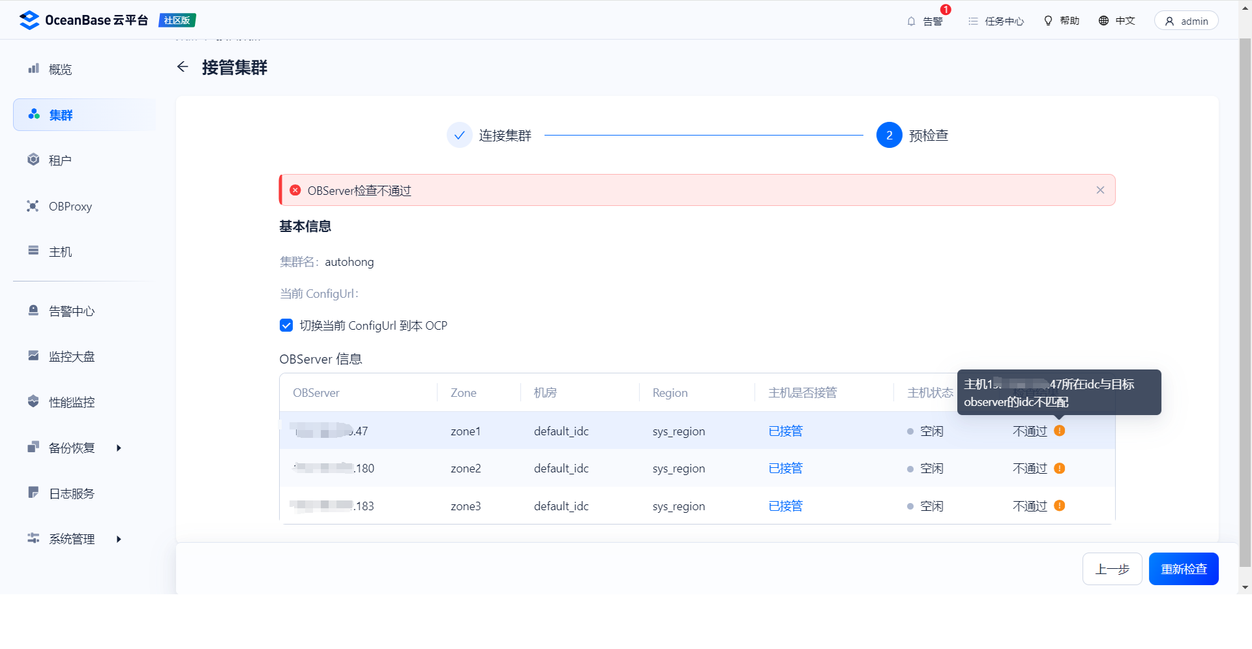
Task: Click step 2 预检查 circle
Action: pos(889,135)
